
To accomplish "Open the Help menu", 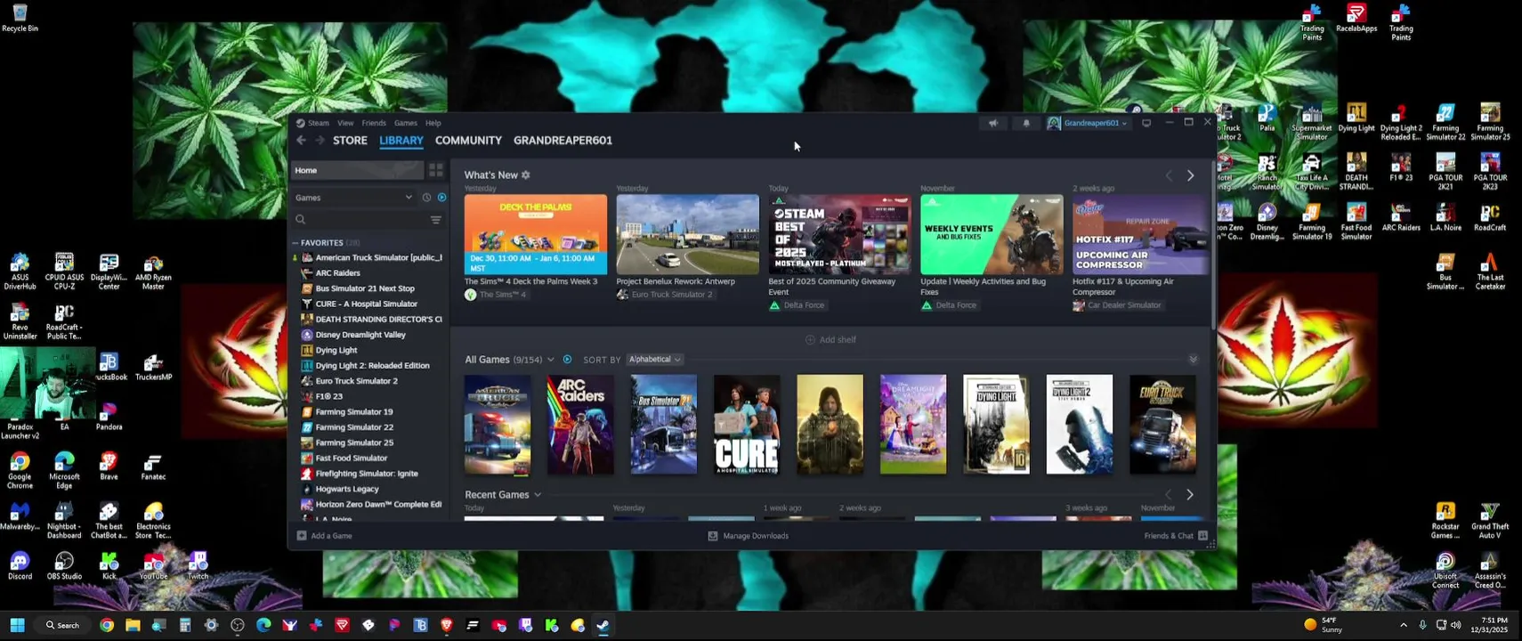I will tap(433, 124).
